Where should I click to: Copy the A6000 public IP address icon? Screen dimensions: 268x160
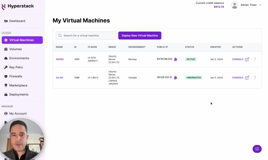tap(175, 59)
